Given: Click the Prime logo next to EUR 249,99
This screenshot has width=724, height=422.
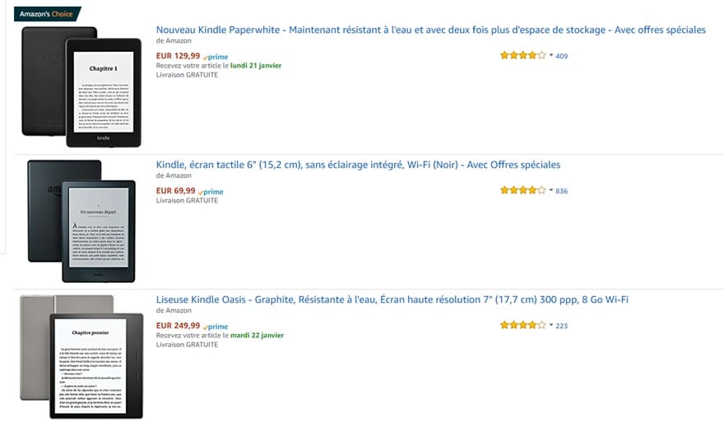Looking at the screenshot, I should point(216,327).
